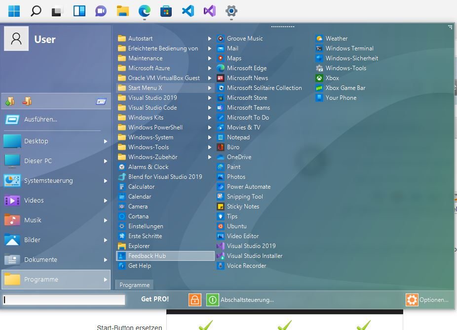This screenshot has height=330, width=457.
Task: Select the Programme menu item
Action: tap(56, 280)
